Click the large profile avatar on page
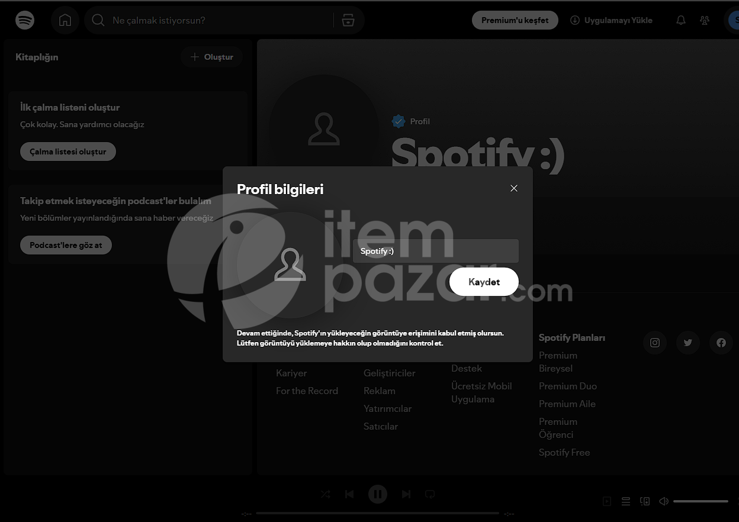739x522 pixels. pos(324,129)
